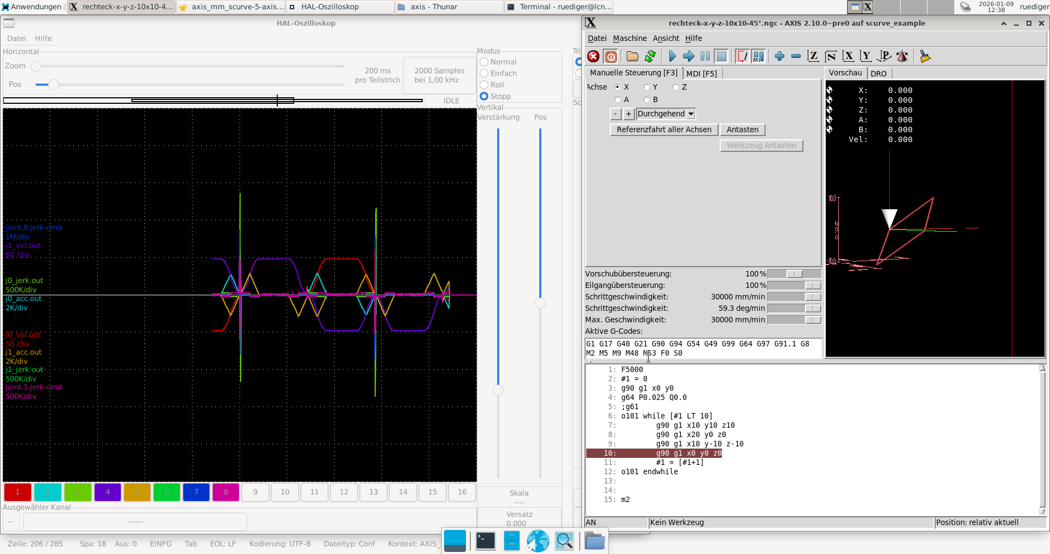Open a G-code file via folder icon

point(632,56)
